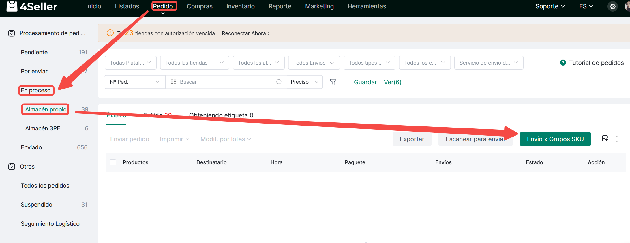Screen dimensions: 630x243
Task: Click the row density list icon
Action: (619, 139)
